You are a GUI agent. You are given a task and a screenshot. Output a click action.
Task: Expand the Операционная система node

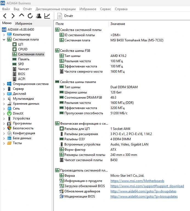click(4, 84)
